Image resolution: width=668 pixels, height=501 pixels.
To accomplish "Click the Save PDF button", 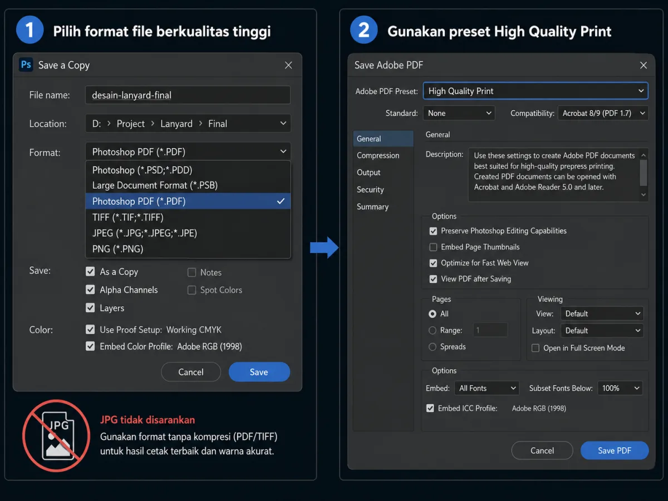I will pyautogui.click(x=615, y=450).
